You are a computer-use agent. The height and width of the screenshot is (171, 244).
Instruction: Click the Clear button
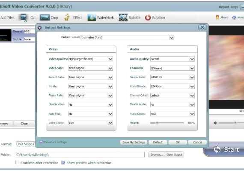24,124
